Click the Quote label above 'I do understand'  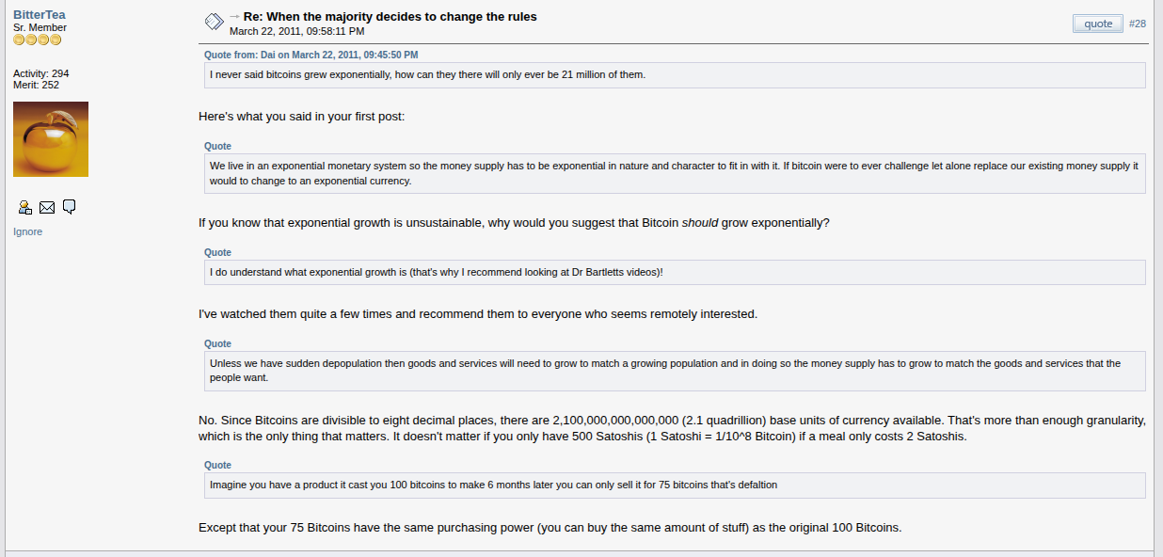click(217, 252)
